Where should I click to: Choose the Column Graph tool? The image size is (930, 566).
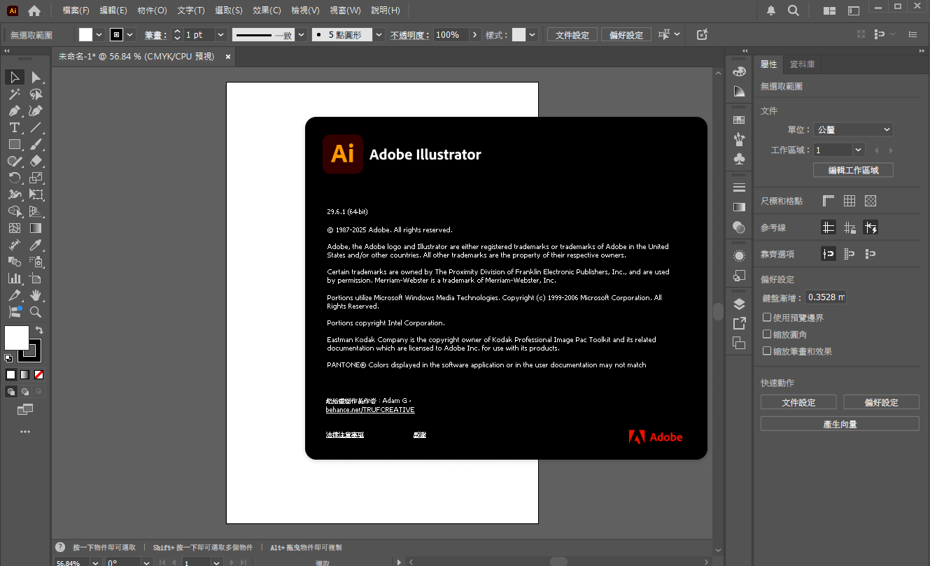14,278
